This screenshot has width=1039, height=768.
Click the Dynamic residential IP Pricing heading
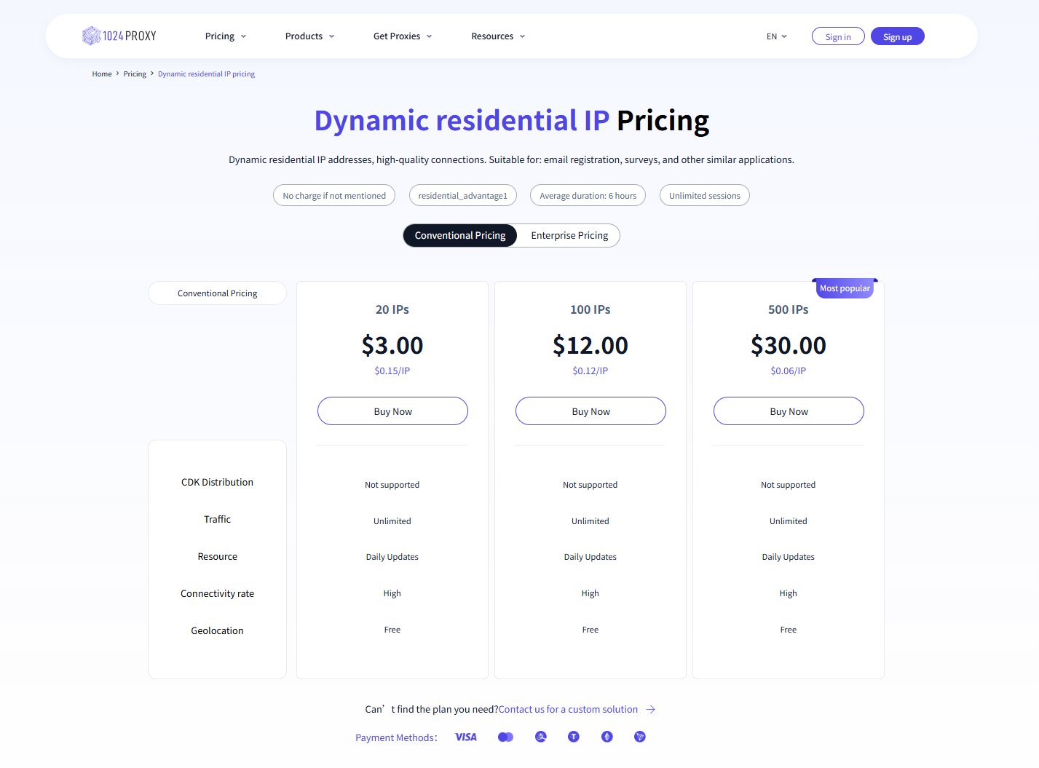click(x=512, y=121)
